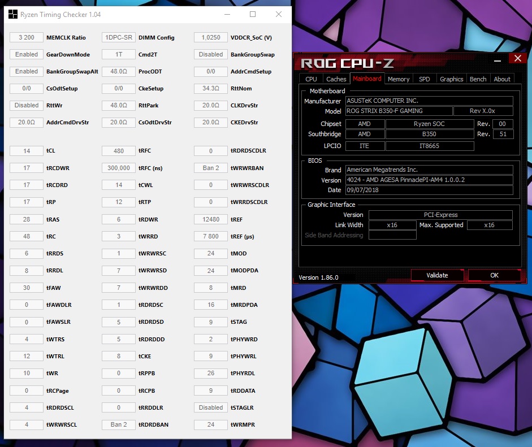Click the Southbridge B350 field

(x=430, y=134)
